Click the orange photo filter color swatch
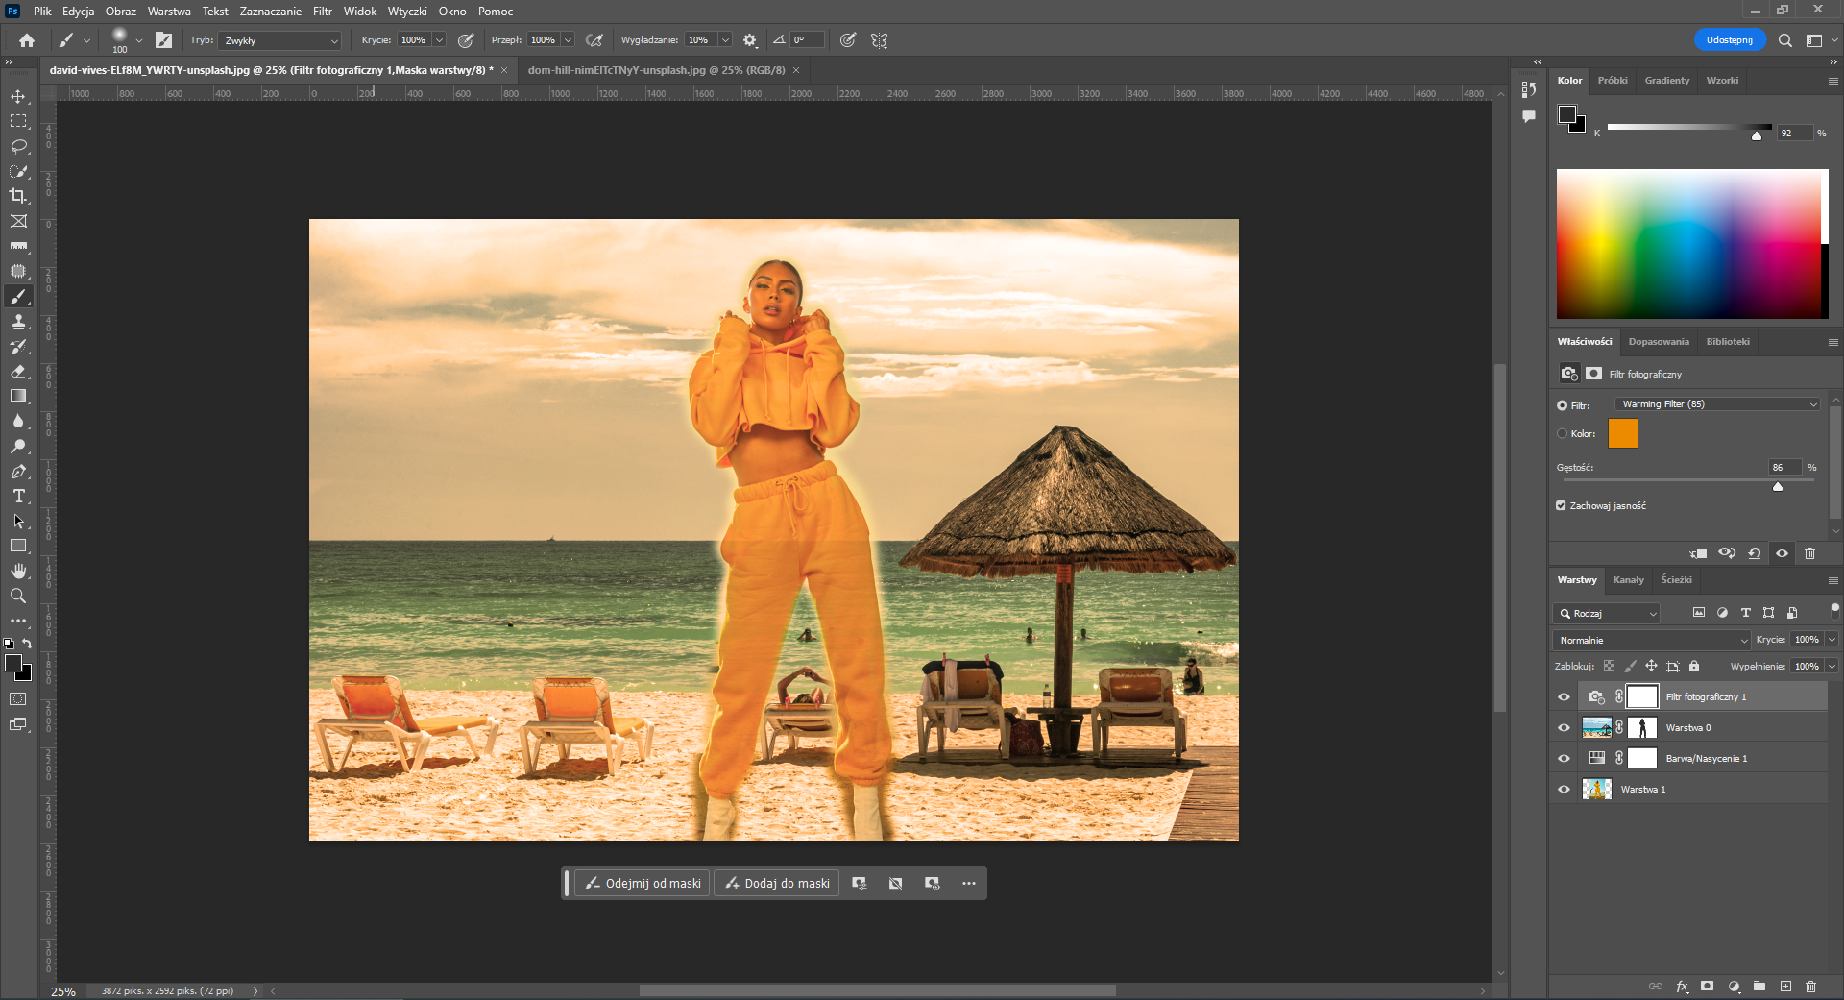 1622,433
